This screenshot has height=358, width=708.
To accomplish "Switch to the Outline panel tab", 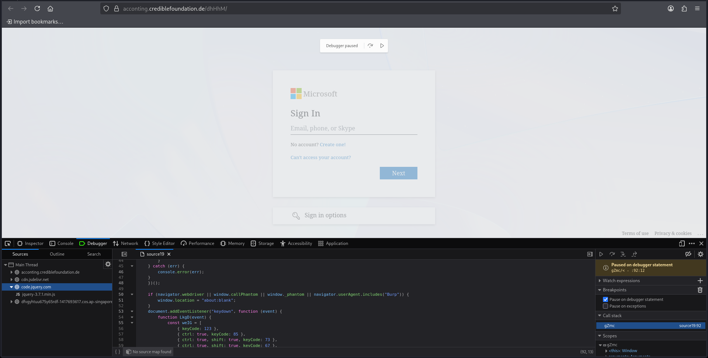I will [x=57, y=254].
